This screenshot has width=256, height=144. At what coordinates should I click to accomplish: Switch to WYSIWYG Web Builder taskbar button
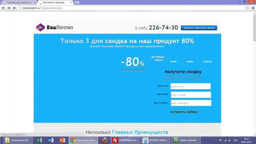click(x=156, y=140)
